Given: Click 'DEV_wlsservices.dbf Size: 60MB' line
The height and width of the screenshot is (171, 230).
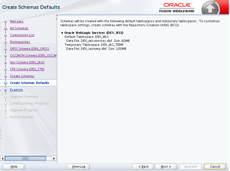Looking at the screenshot, I should click(x=98, y=41).
